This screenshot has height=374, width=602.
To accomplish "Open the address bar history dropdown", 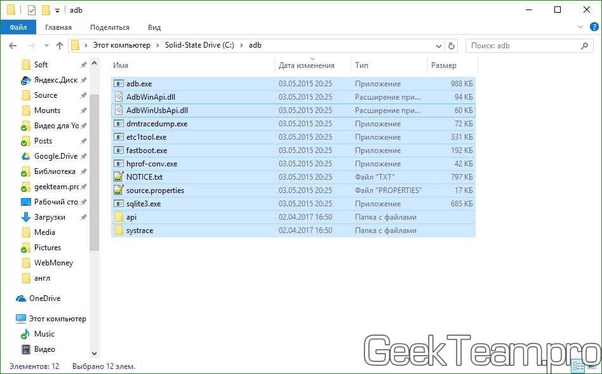I will click(x=439, y=46).
